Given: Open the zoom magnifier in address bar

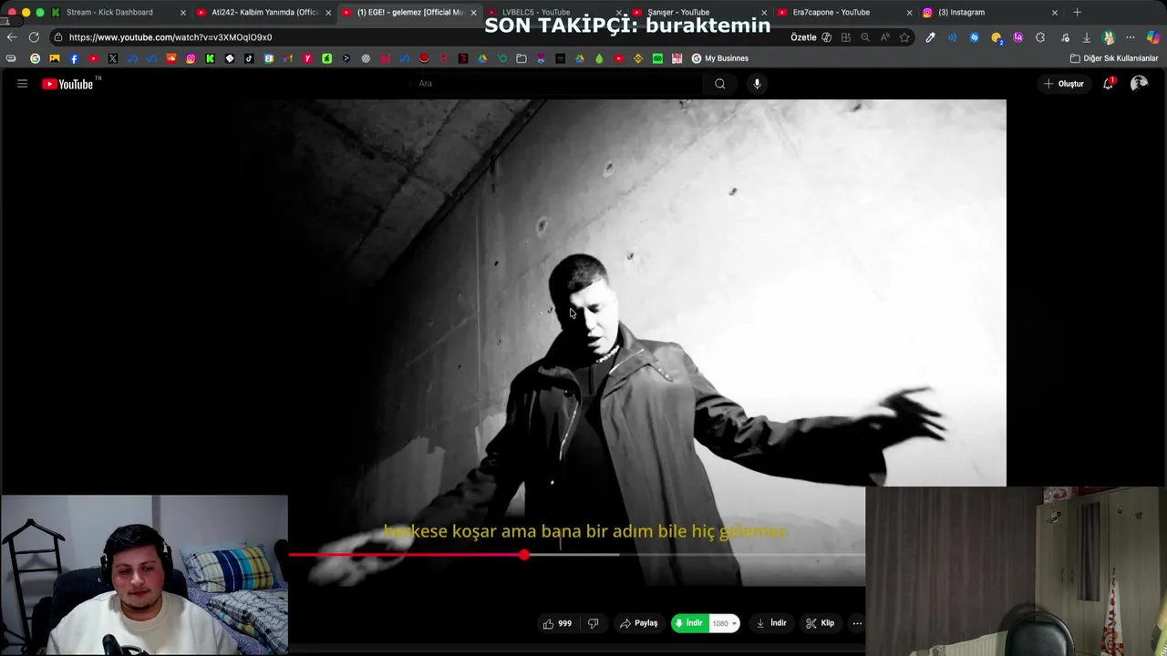Looking at the screenshot, I should 865,37.
